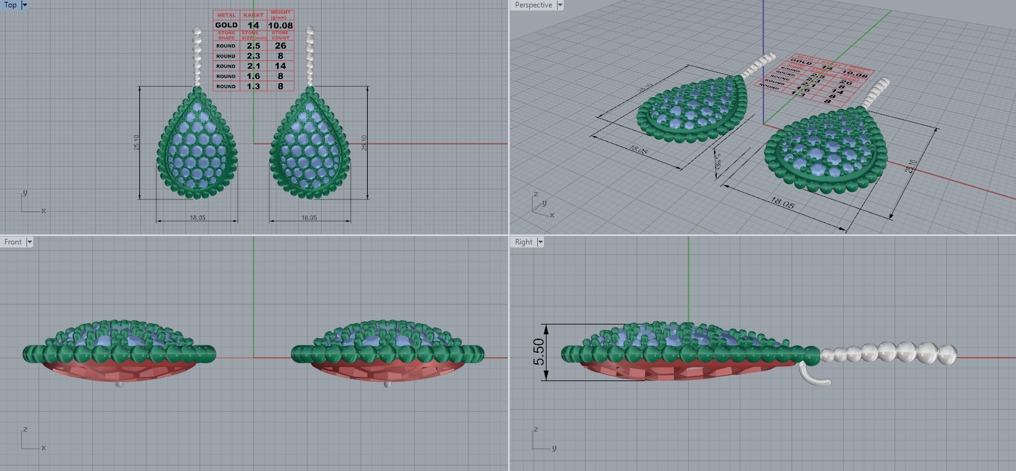Select the nearer earring in Perspective view
Screen dimensions: 1016x471
point(826,151)
